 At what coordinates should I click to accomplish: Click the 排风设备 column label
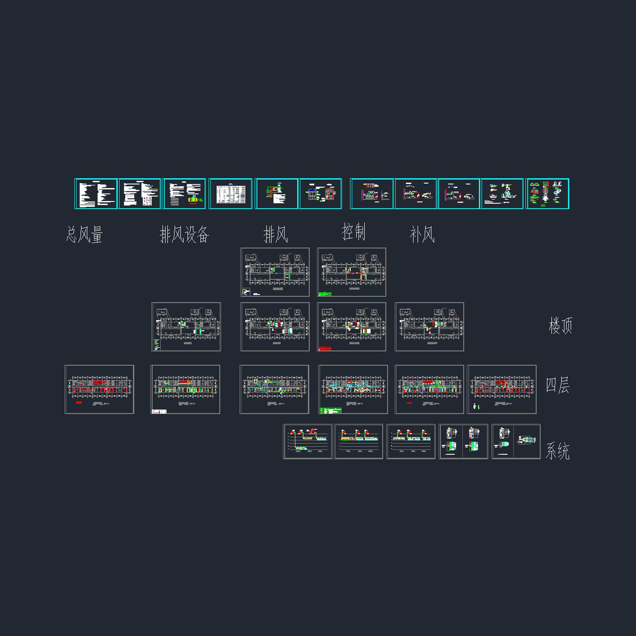click(185, 234)
